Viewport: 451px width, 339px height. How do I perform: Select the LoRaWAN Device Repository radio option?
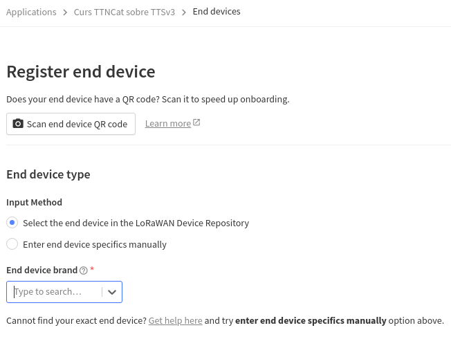12,223
